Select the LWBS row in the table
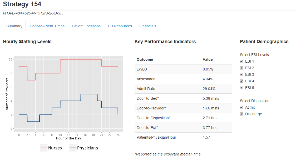This screenshot has width=296, height=161. coord(183,69)
